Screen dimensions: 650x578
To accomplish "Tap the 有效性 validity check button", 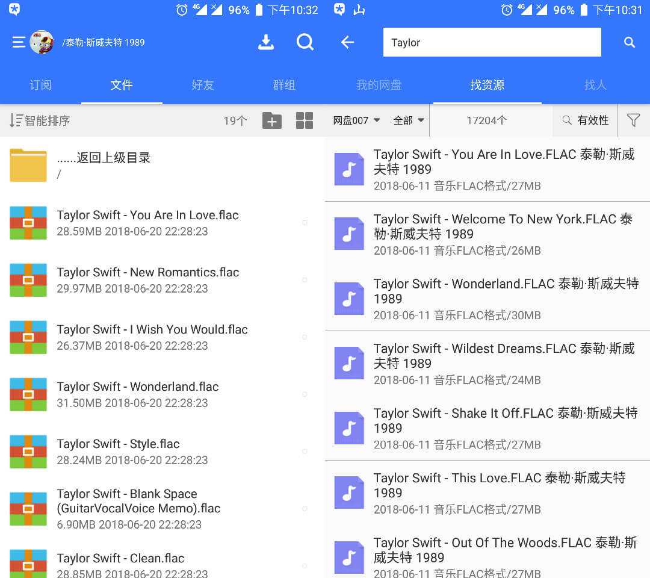I will click(x=585, y=120).
